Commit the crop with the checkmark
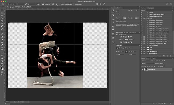The image size is (174, 105). (104, 4)
